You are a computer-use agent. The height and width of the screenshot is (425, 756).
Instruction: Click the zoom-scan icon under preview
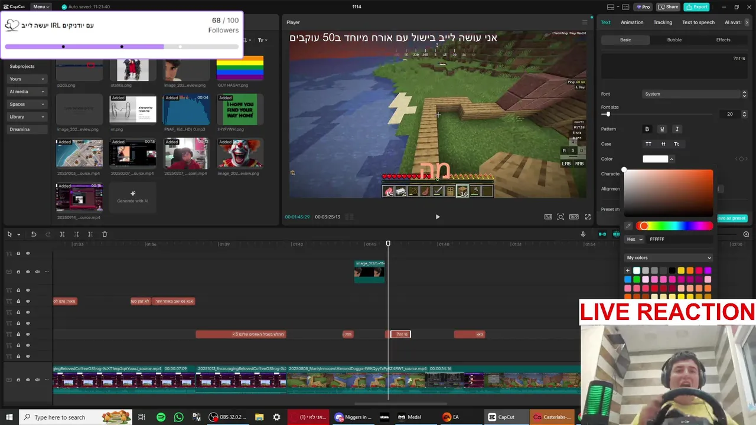(x=561, y=217)
